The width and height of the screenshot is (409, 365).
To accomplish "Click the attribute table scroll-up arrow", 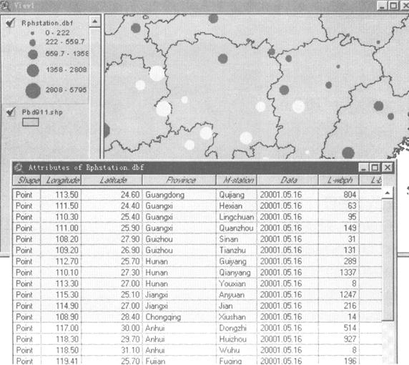I will click(388, 193).
